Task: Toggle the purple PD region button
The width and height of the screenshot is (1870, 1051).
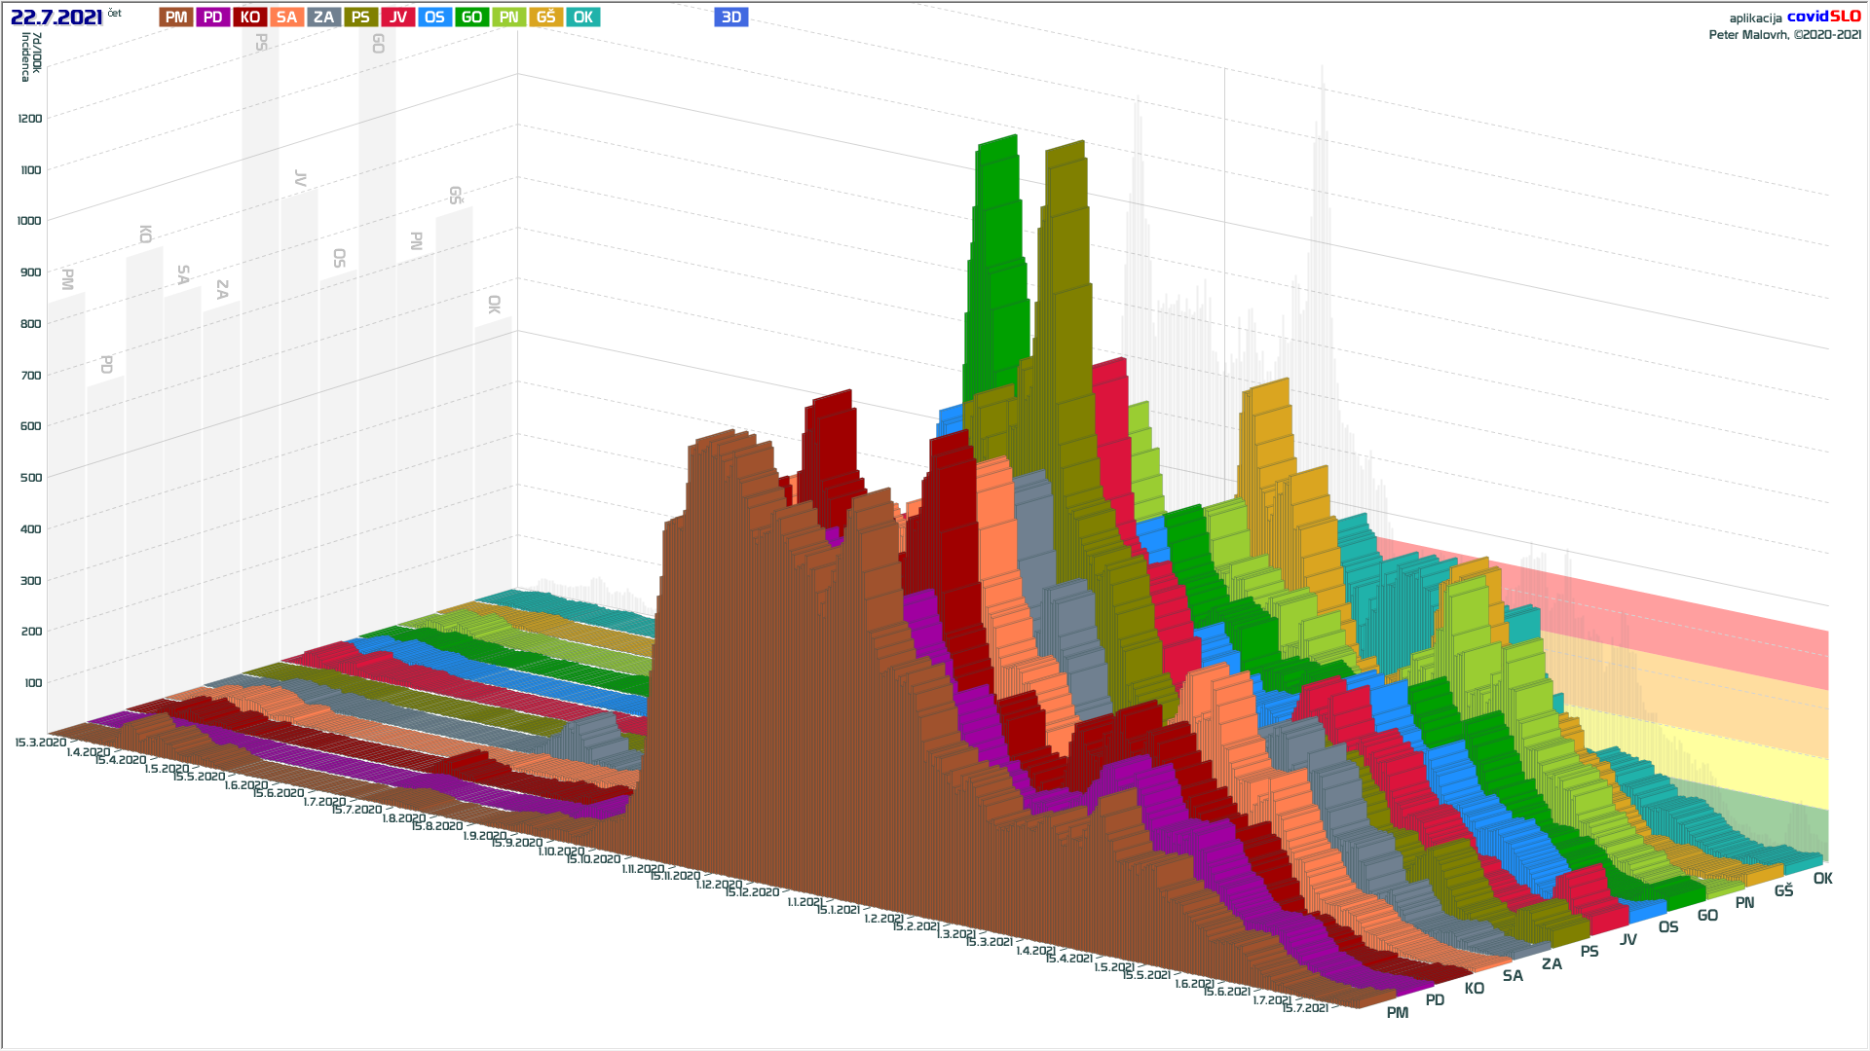Action: click(213, 18)
